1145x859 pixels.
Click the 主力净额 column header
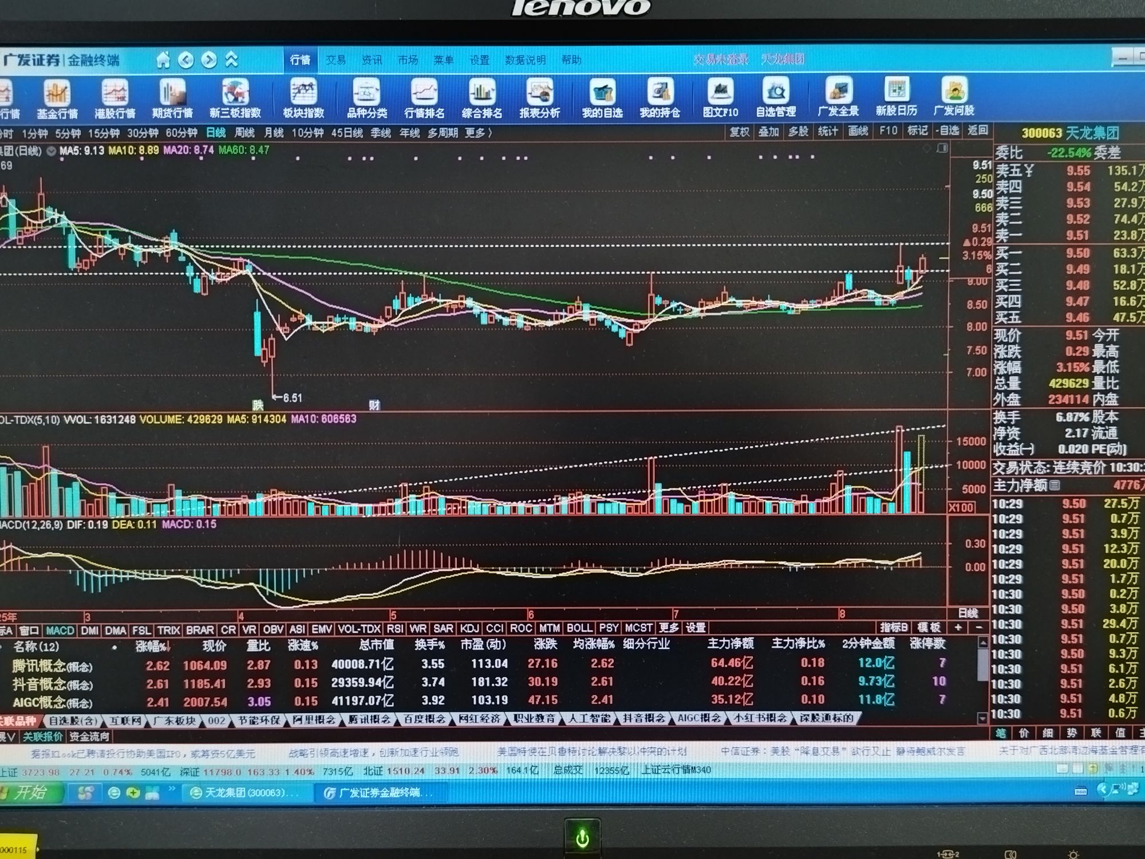[731, 644]
